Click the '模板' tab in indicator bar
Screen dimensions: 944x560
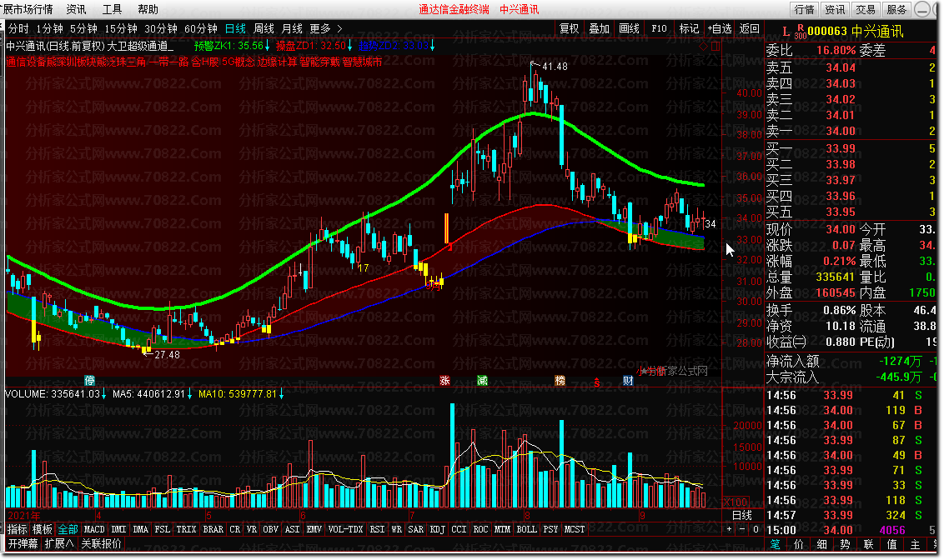tap(43, 529)
